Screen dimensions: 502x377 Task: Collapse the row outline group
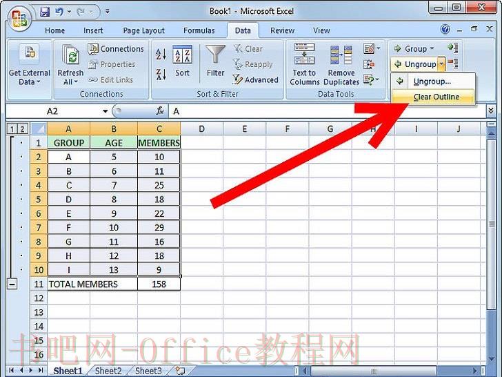pos(12,284)
